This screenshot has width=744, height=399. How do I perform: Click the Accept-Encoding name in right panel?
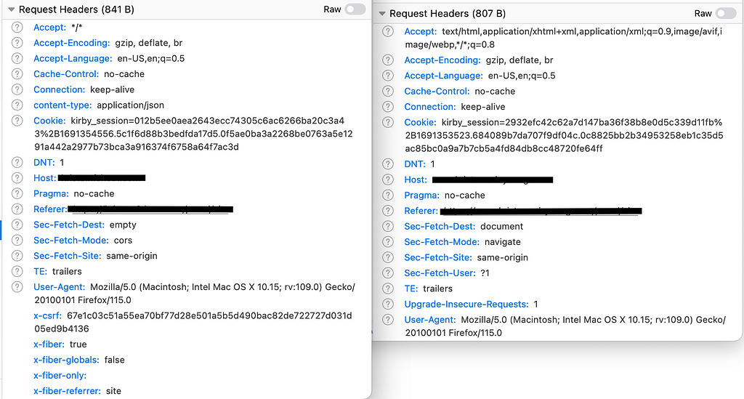(x=442, y=60)
